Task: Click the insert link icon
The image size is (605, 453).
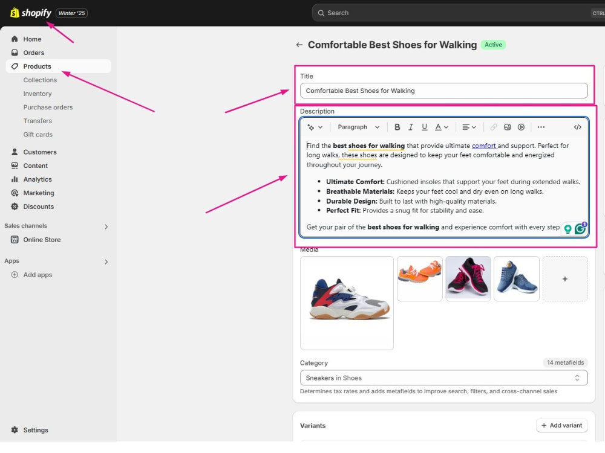Action: tap(494, 127)
